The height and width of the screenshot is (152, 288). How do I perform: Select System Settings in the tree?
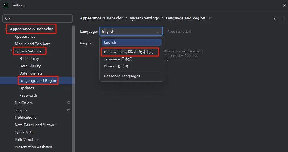[x=28, y=51]
